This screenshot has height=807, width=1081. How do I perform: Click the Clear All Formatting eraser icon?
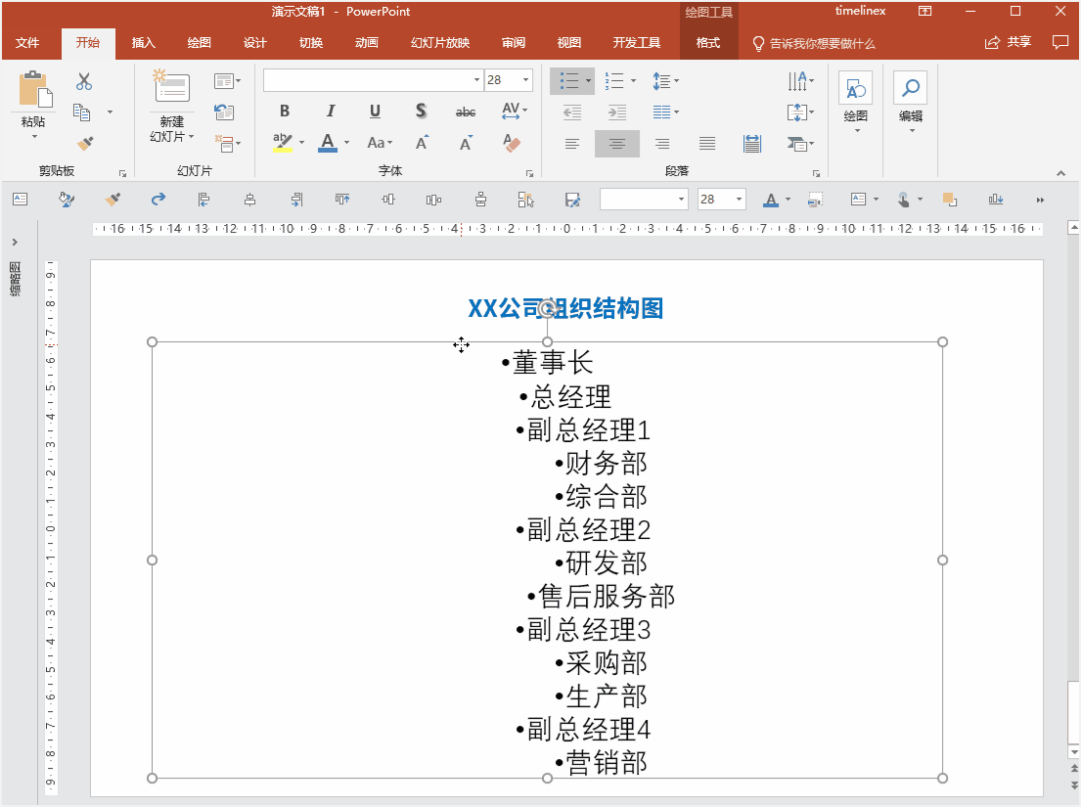click(x=512, y=144)
